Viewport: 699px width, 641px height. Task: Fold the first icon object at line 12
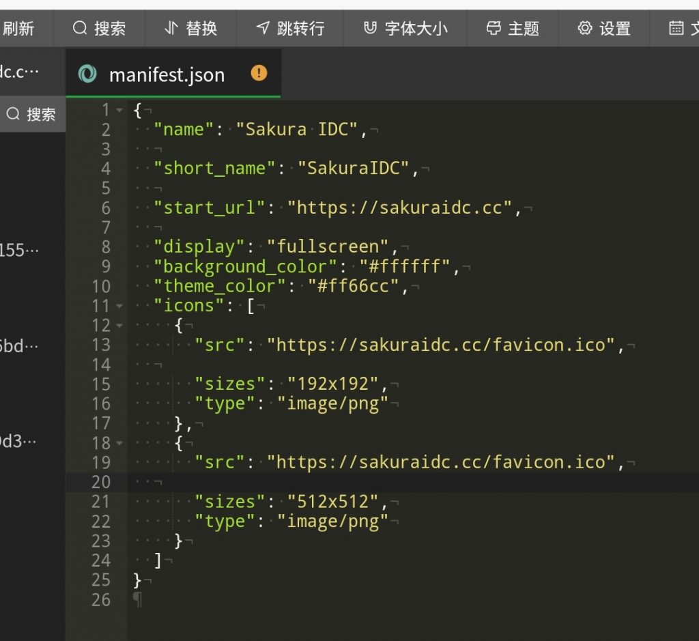pyautogui.click(x=120, y=326)
